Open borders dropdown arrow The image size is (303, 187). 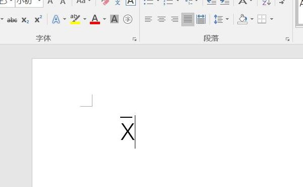tap(272, 19)
